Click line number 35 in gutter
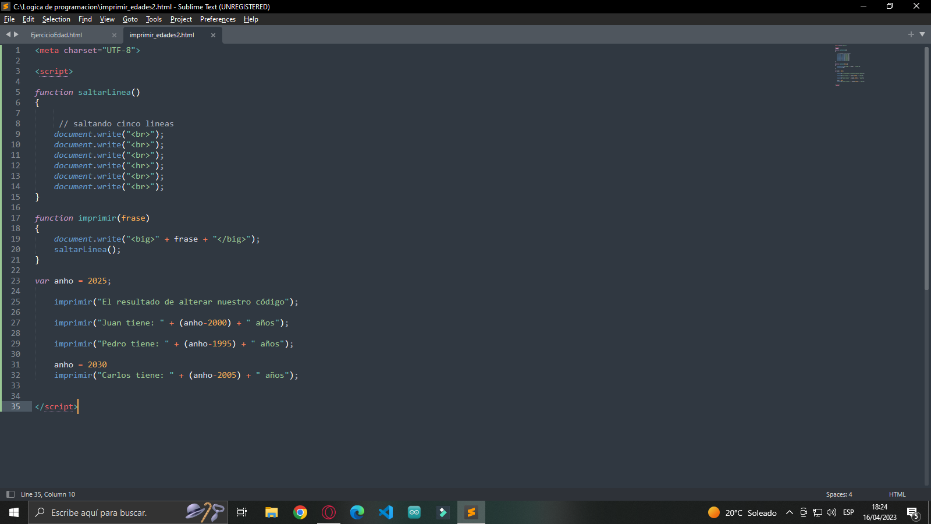 coord(15,406)
